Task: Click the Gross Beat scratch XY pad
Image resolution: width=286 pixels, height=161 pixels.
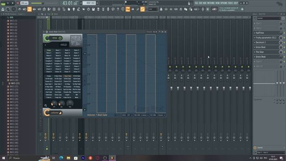Action: 76,41
